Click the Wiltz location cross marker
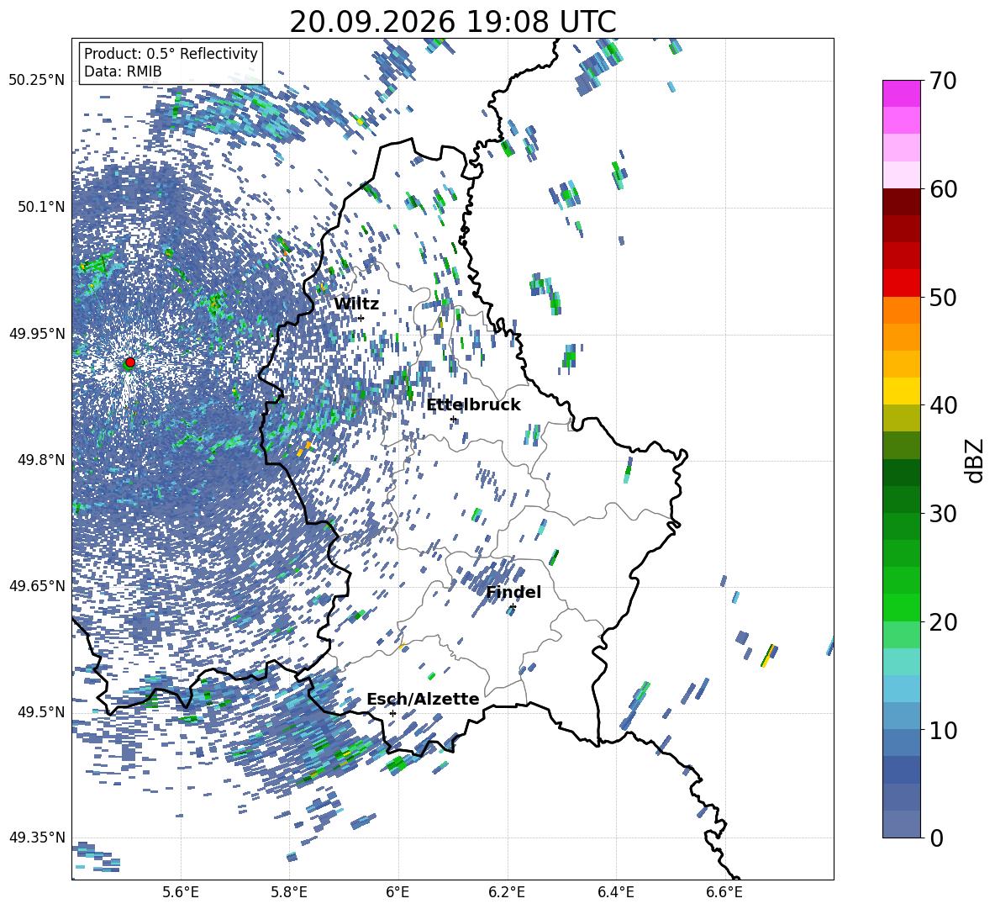 361,318
